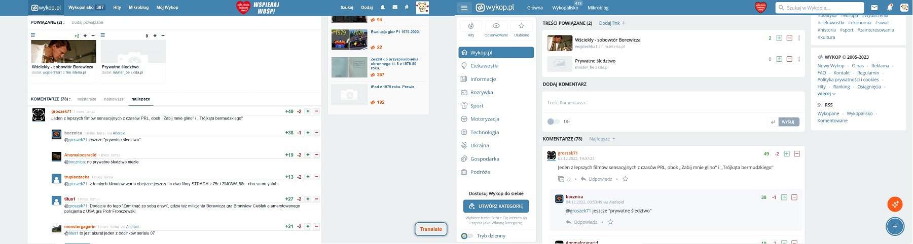Downvote bocznica's comment in the old layout
This screenshot has width=913, height=244.
(317, 133)
